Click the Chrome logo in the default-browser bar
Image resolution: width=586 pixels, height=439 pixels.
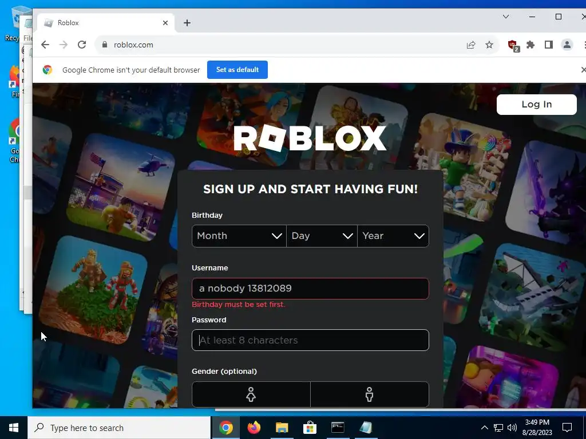click(x=47, y=70)
